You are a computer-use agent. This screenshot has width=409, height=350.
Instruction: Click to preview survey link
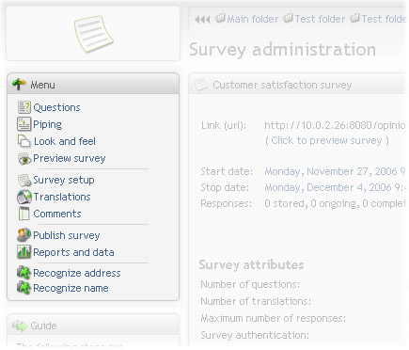coord(327,140)
